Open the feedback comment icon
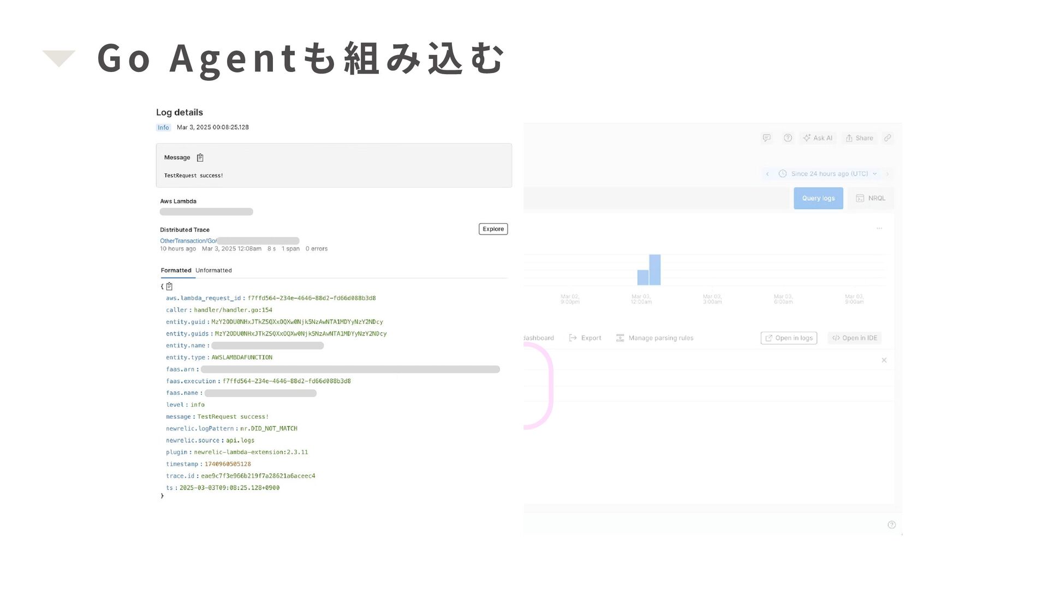Viewport: 1048px width, 589px height. click(x=766, y=138)
